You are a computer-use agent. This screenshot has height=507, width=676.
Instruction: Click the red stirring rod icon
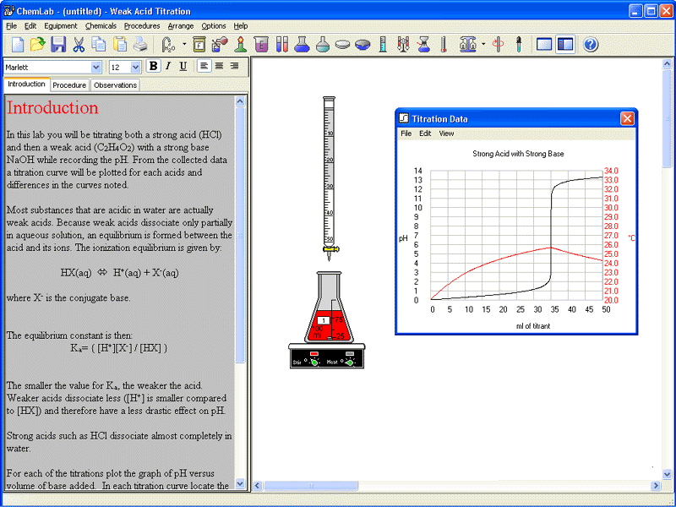pos(499,45)
